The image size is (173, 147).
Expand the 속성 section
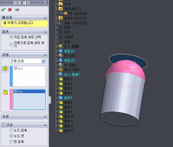[x=45, y=117]
